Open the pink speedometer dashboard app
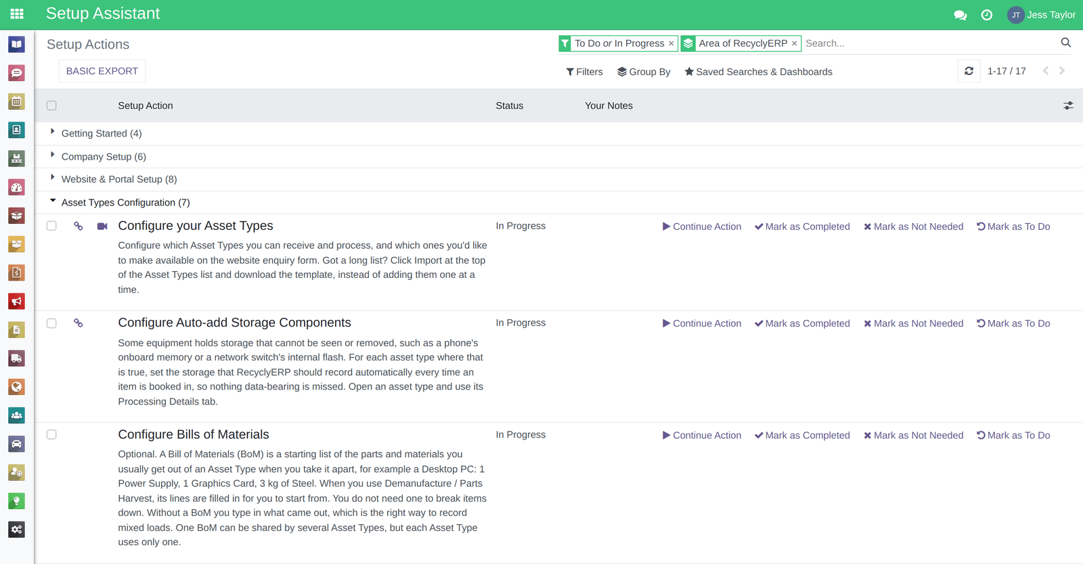Screen dimensions: 1083x564 (x=17, y=187)
